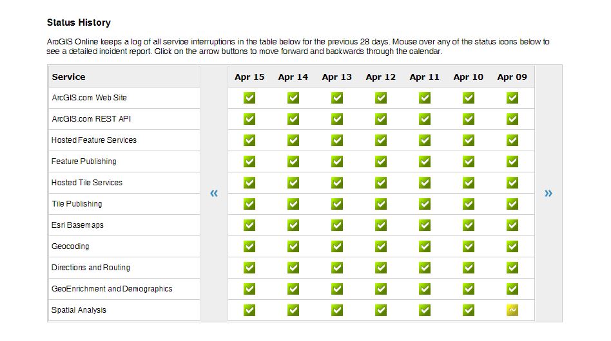
Task: Click Esri Basemaps status icon for Apr 10
Action: 469,225
